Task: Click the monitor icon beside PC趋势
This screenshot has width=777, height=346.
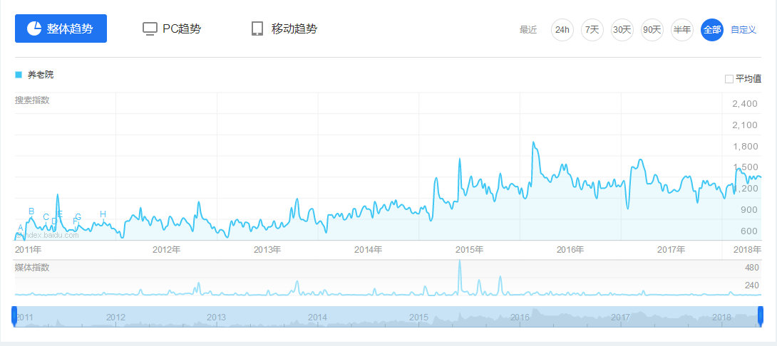Action: tap(150, 29)
